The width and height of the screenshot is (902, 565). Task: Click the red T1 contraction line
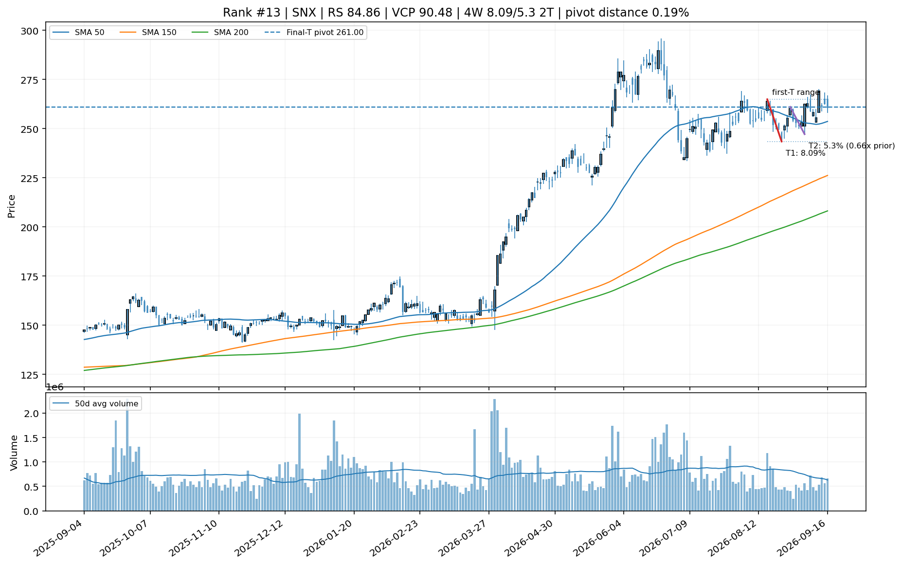point(774,120)
